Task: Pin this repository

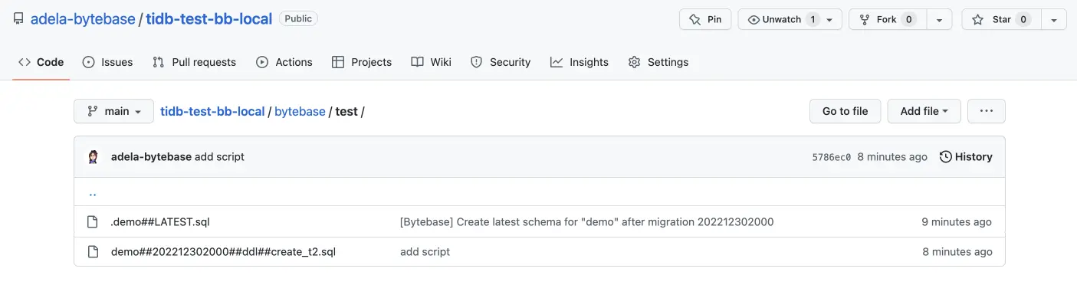Action: coord(705,20)
